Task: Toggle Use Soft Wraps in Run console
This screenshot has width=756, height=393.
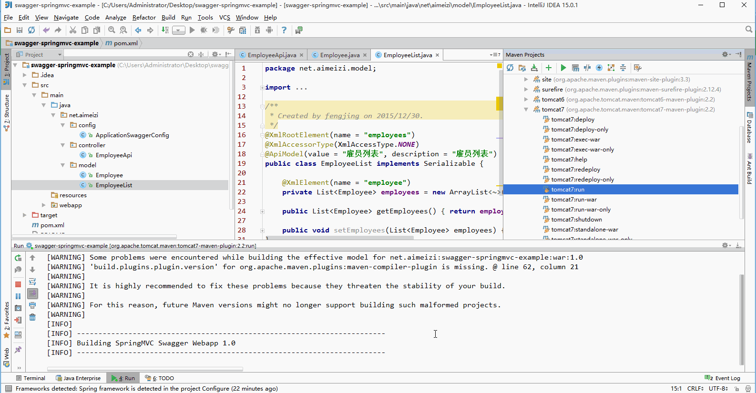Action: coord(32,282)
